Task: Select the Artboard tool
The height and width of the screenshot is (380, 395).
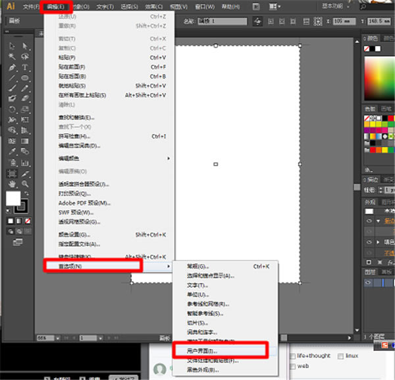Action: click(x=13, y=173)
